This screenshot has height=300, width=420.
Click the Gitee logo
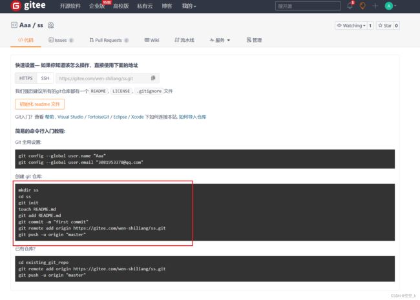tap(28, 6)
